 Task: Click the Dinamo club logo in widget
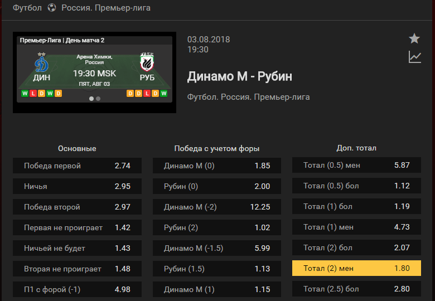[42, 62]
